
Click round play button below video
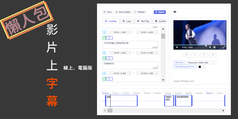click(195, 55)
